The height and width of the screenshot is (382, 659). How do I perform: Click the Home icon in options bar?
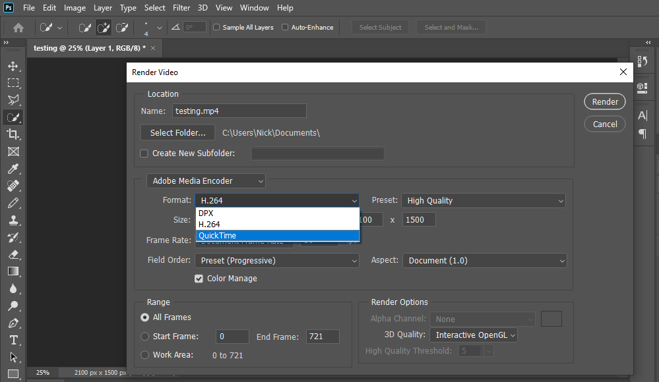click(18, 28)
